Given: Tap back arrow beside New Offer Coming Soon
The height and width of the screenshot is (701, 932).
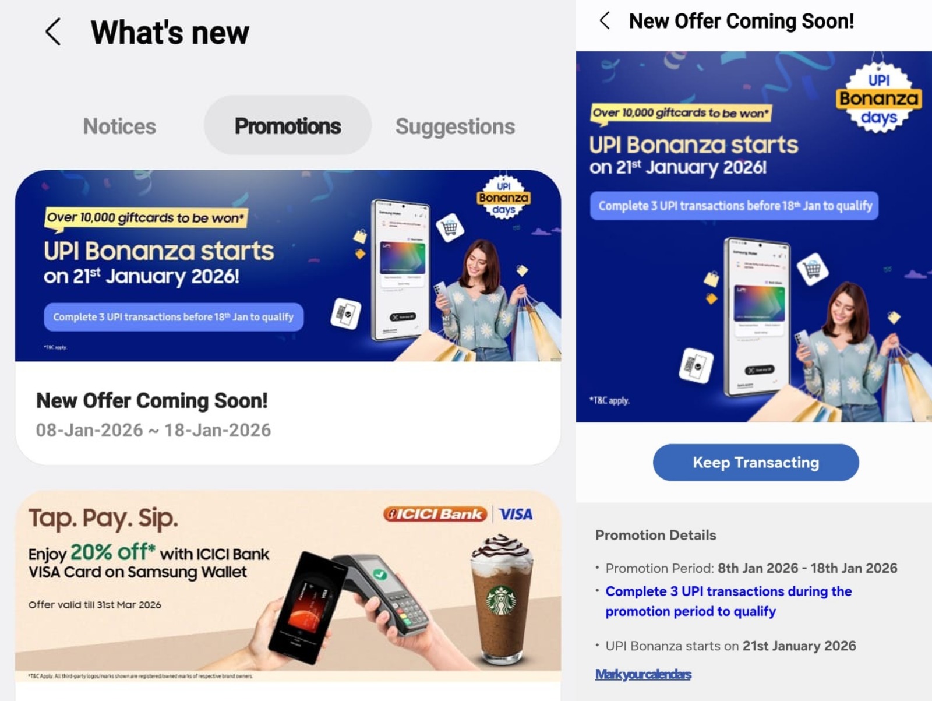Looking at the screenshot, I should point(605,20).
